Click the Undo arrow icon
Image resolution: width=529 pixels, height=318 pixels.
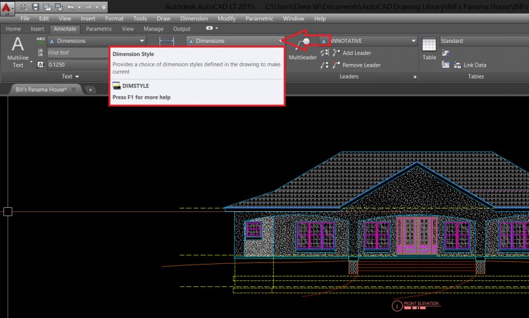[71, 7]
